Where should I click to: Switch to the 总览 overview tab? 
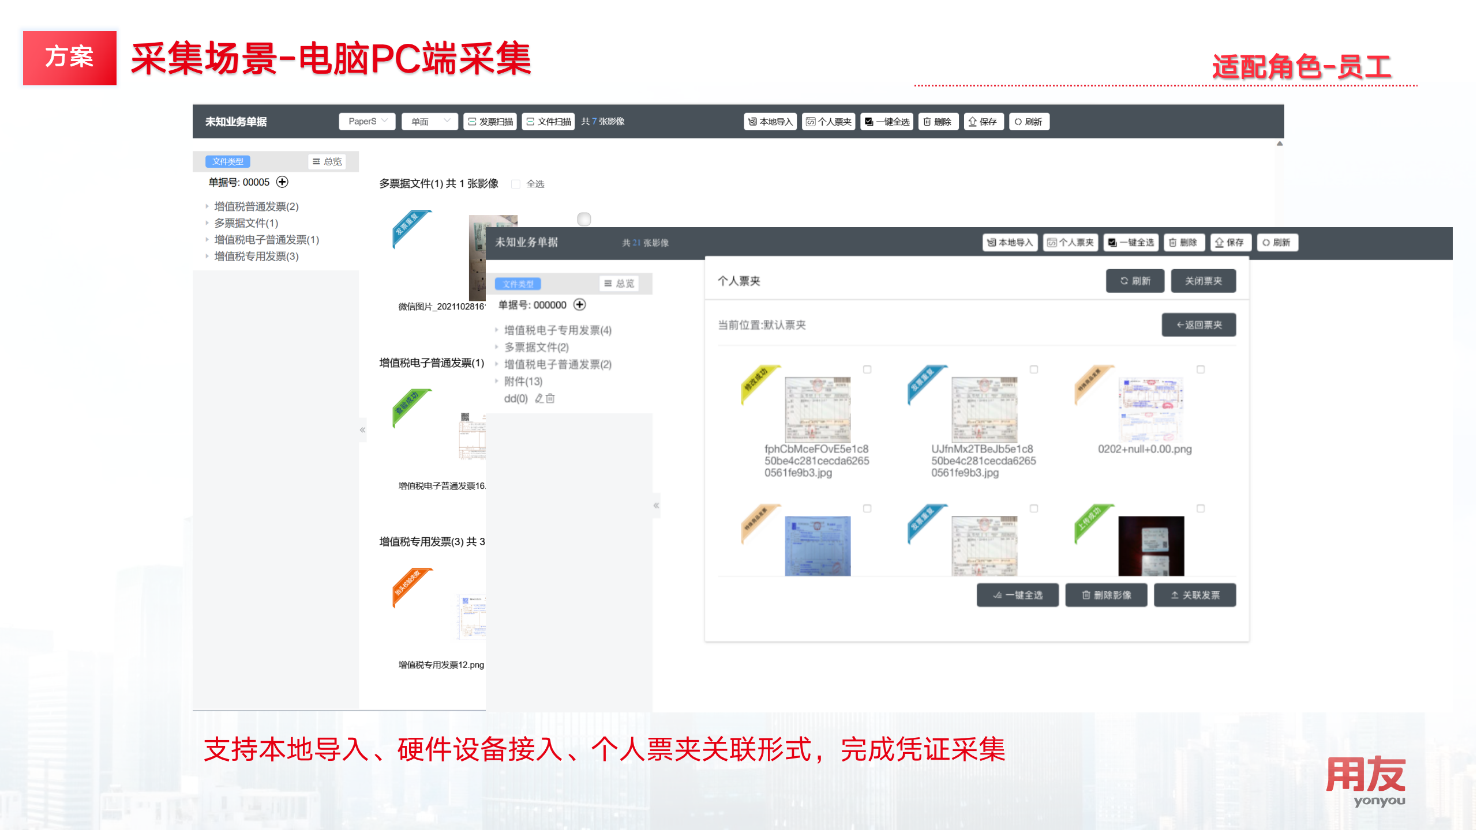327,161
